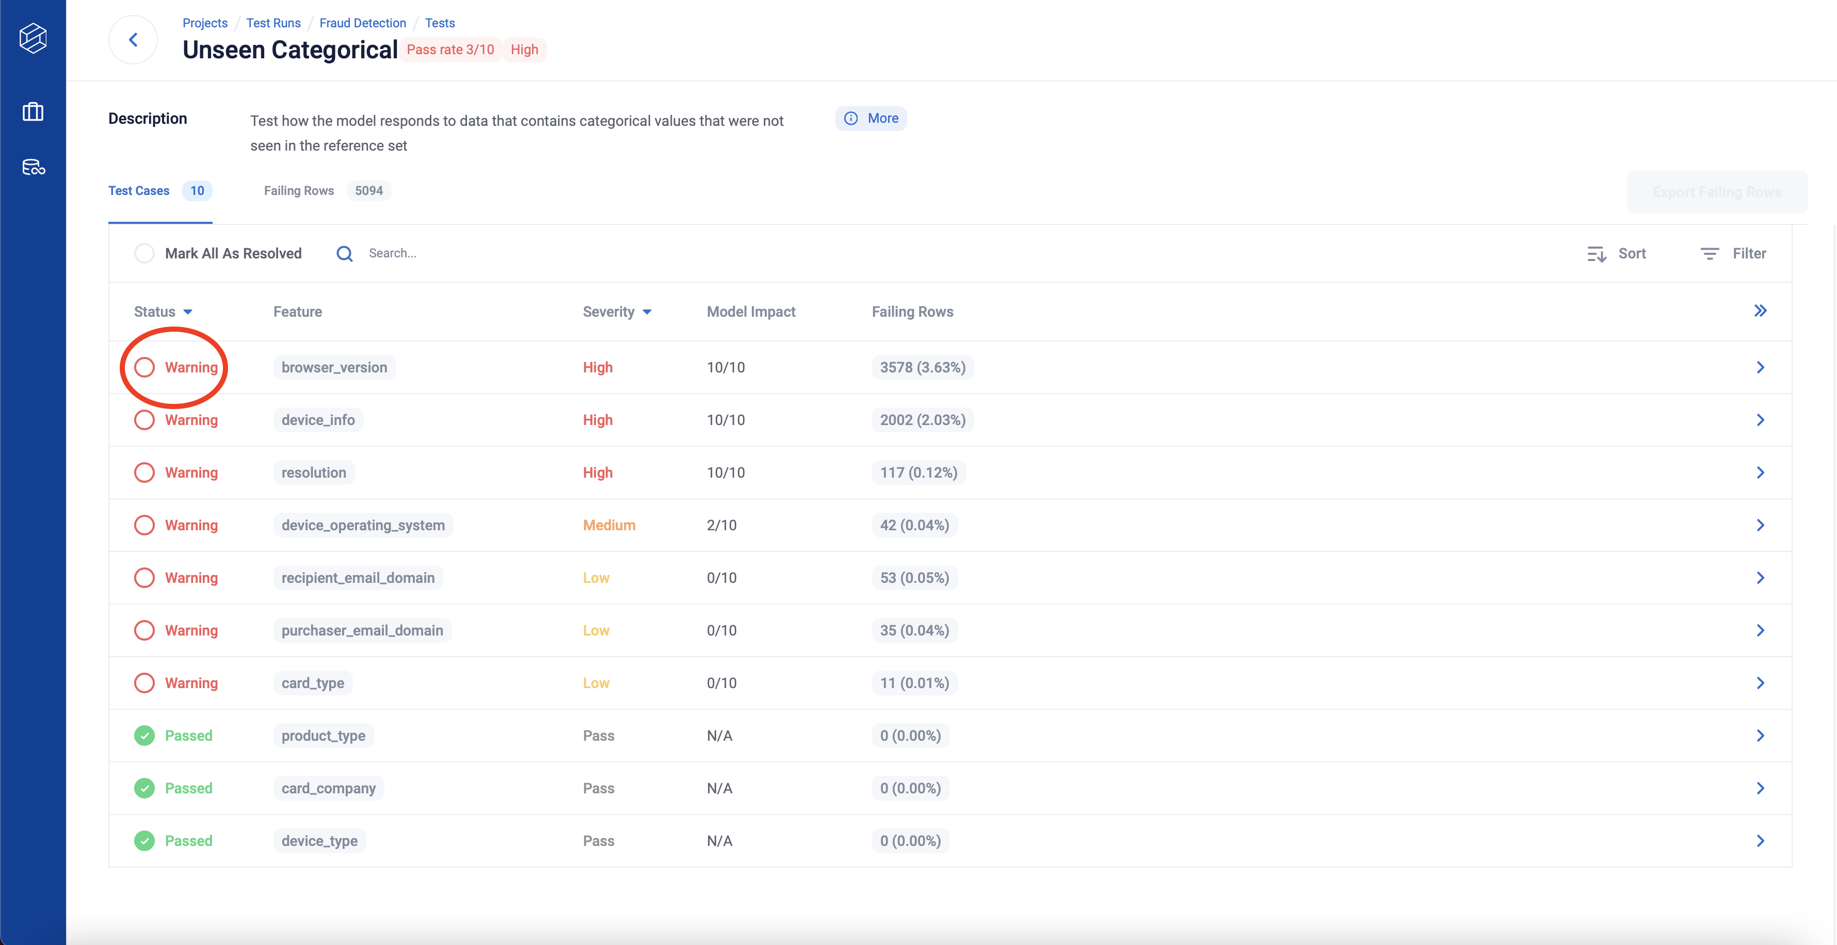Image resolution: width=1837 pixels, height=945 pixels.
Task: Expand purchaser_email_domain row chevron
Action: click(1760, 631)
